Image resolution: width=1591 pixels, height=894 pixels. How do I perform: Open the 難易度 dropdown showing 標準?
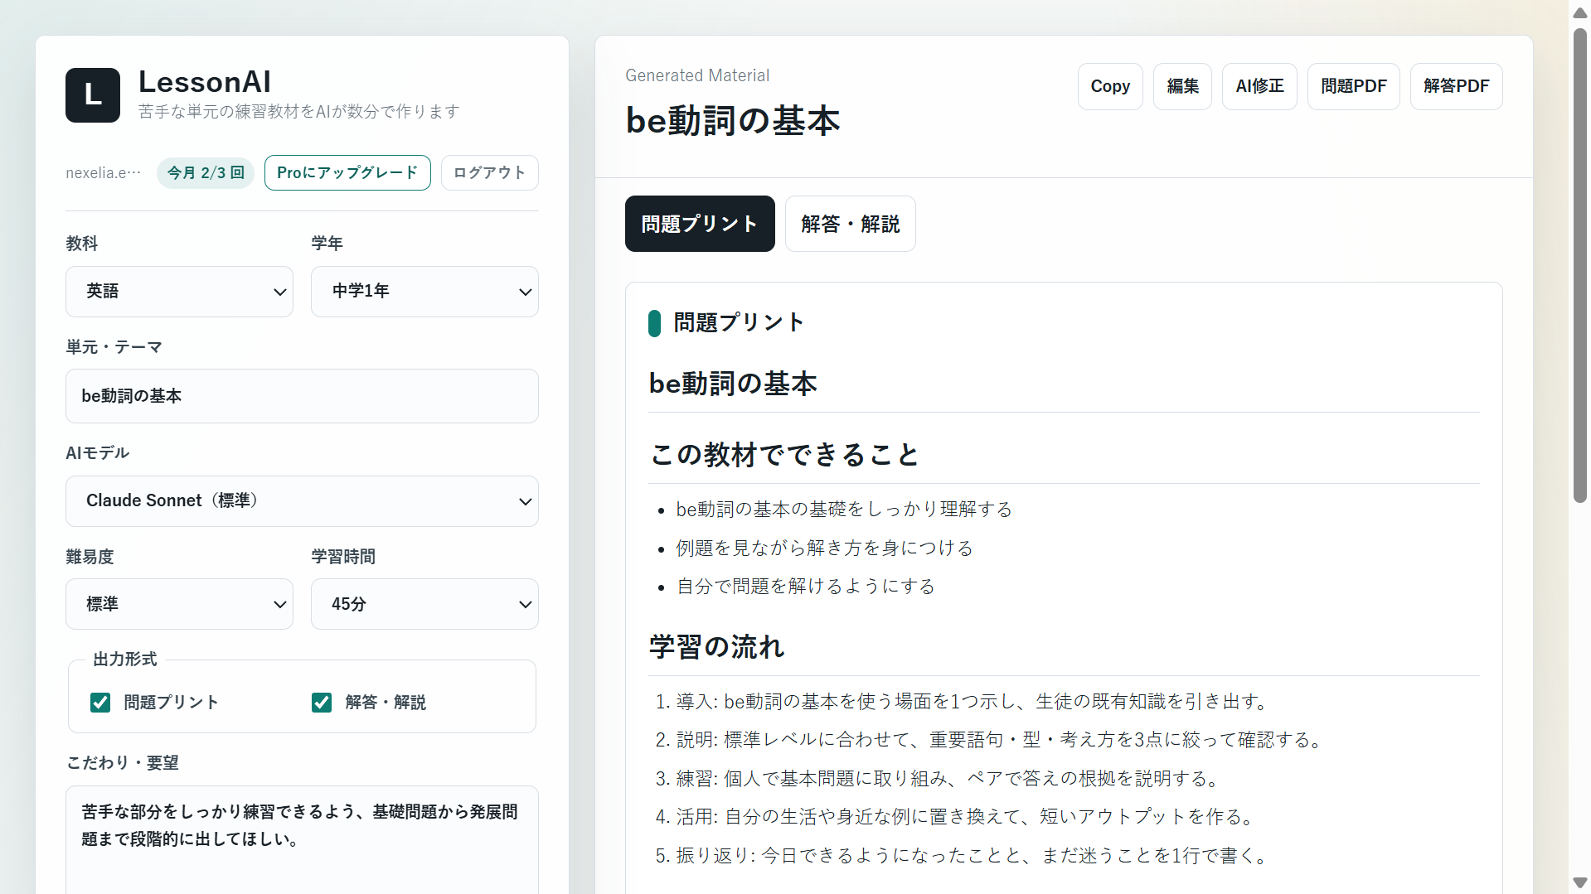tap(179, 604)
